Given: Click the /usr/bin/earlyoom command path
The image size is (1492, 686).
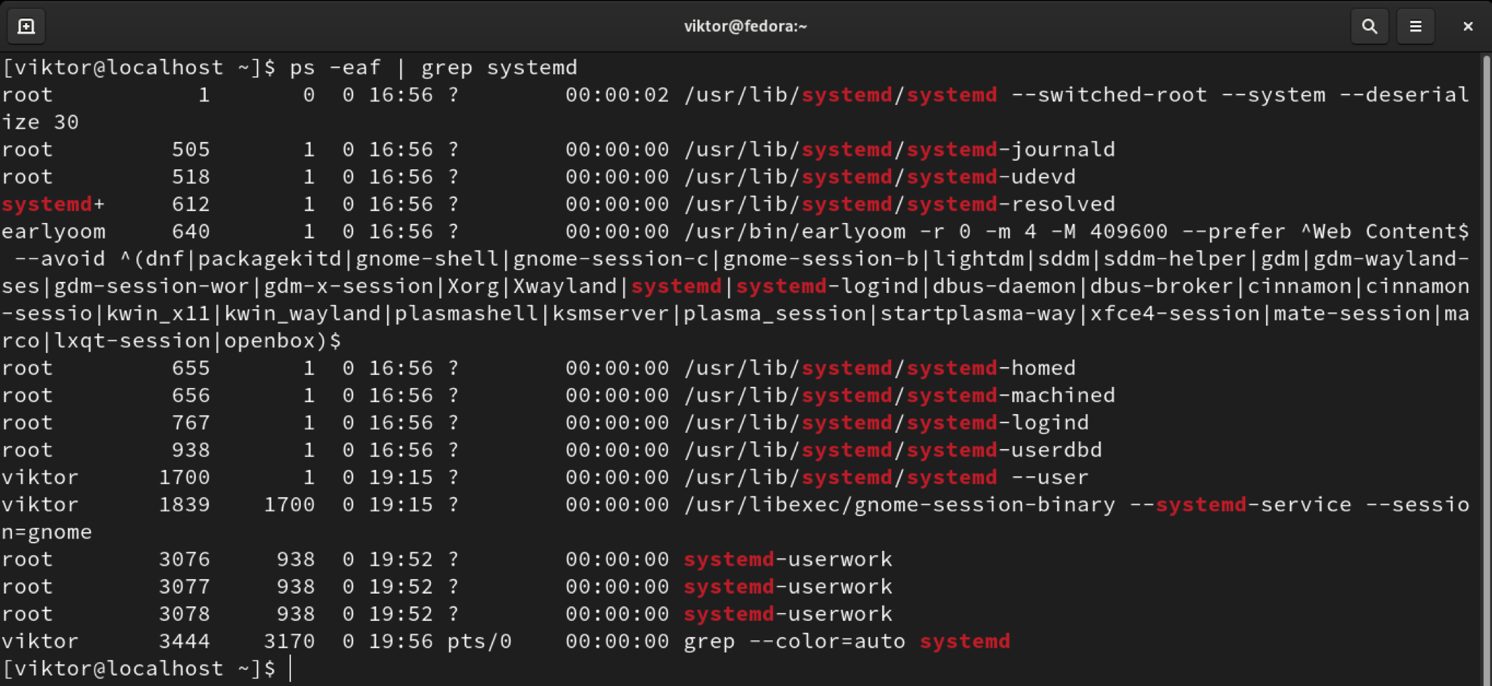Looking at the screenshot, I should [794, 231].
